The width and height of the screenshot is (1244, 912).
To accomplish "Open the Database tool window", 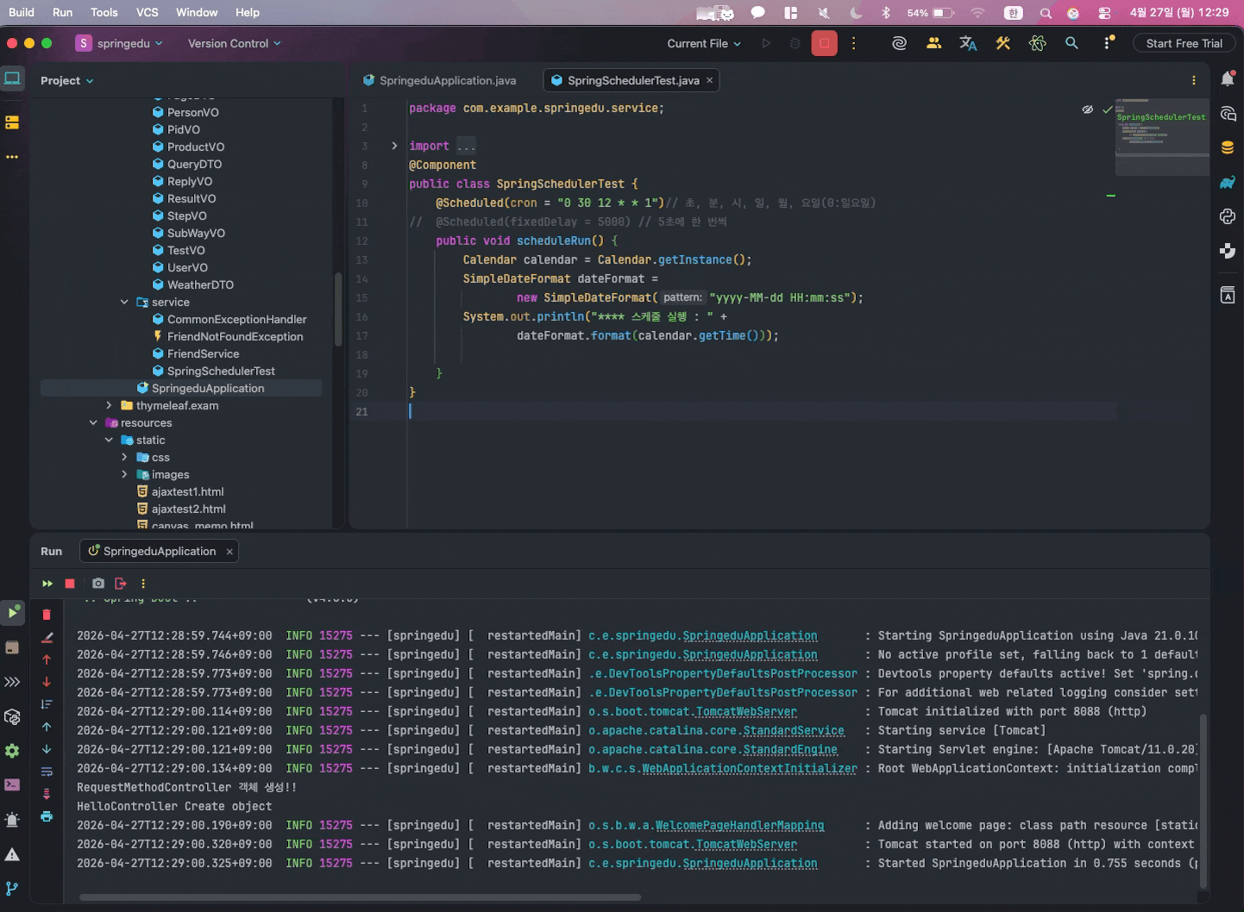I will click(1228, 147).
